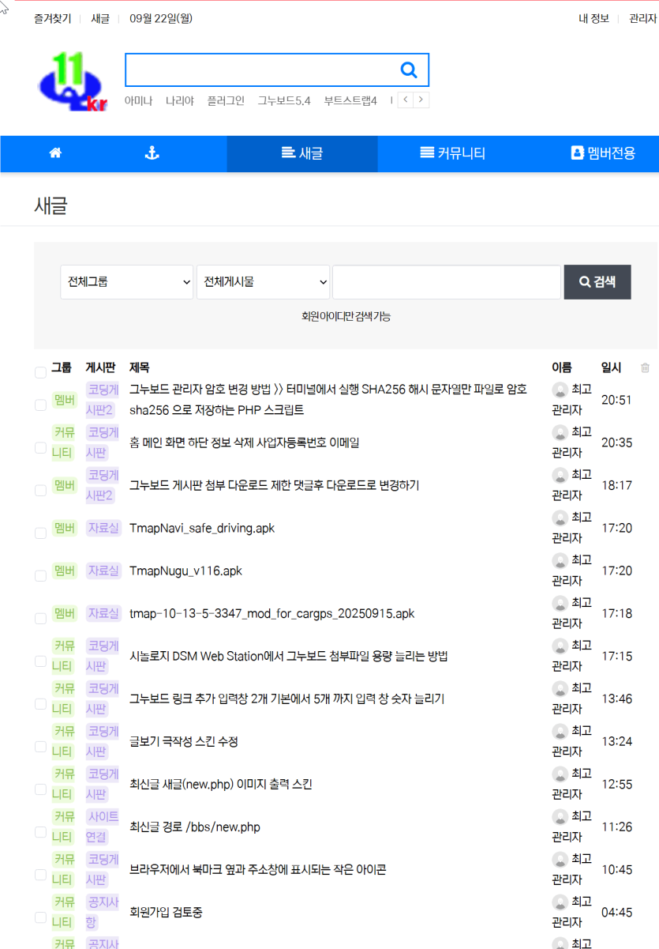Click author avatar in TmapNavi_safe_driving.apk row
This screenshot has width=659, height=949.
pyautogui.click(x=560, y=518)
